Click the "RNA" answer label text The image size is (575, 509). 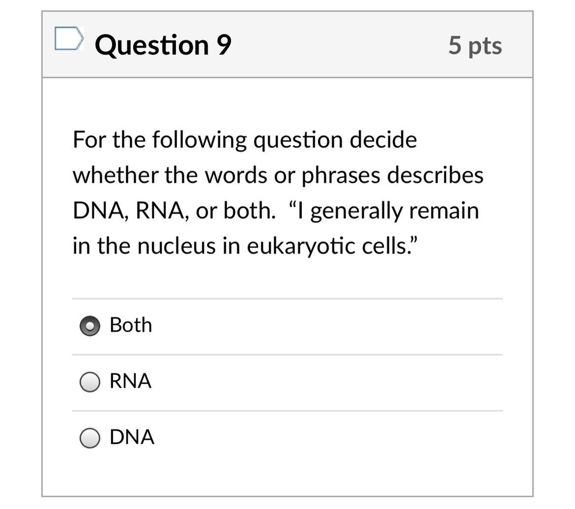pyautogui.click(x=130, y=381)
